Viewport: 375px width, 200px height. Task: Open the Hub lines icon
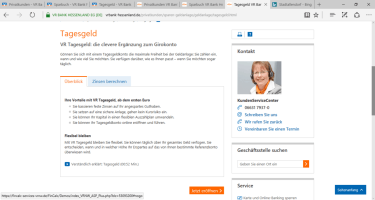(332, 15)
